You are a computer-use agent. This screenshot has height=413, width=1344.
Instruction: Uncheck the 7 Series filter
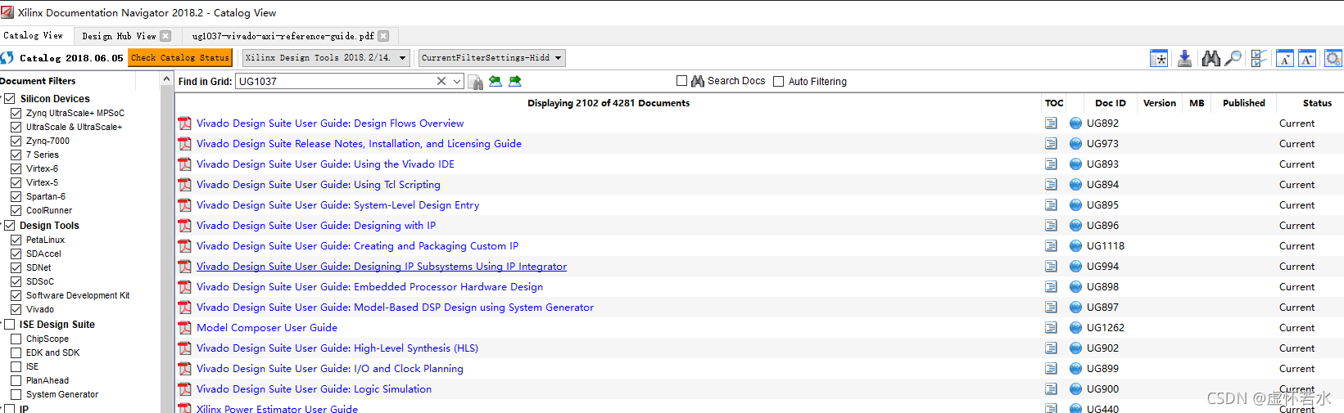point(16,155)
